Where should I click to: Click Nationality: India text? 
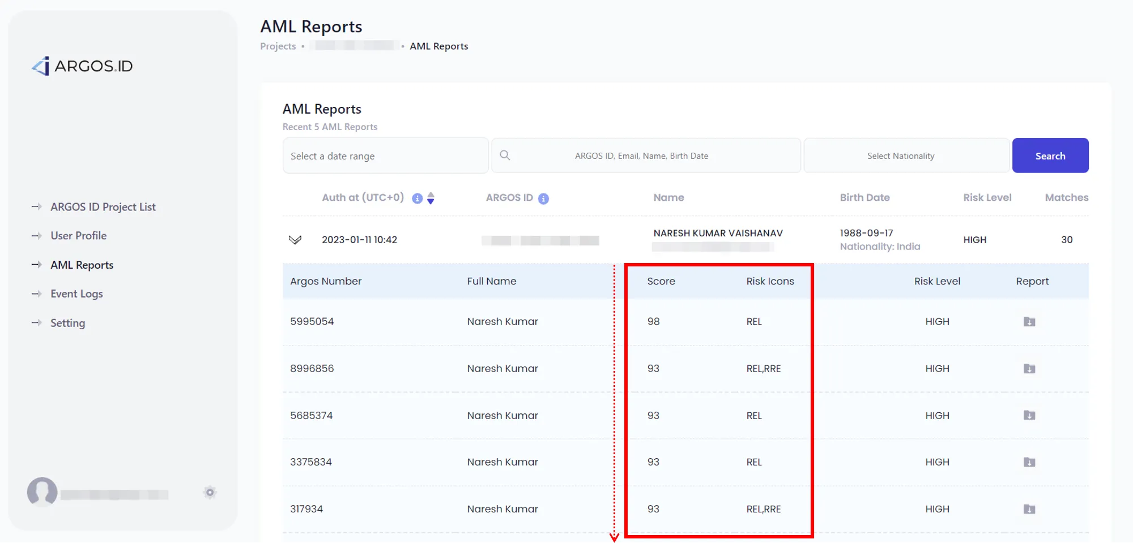click(880, 247)
